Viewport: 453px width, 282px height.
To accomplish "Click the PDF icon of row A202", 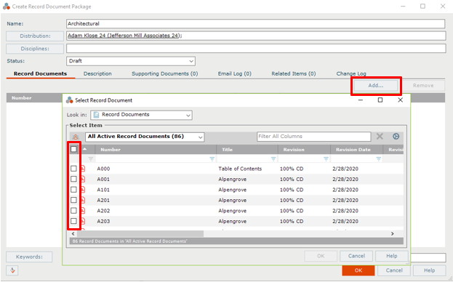I will click(x=83, y=211).
